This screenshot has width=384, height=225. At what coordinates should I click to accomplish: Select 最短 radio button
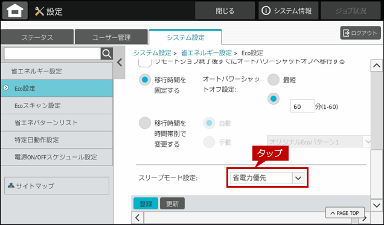(274, 80)
